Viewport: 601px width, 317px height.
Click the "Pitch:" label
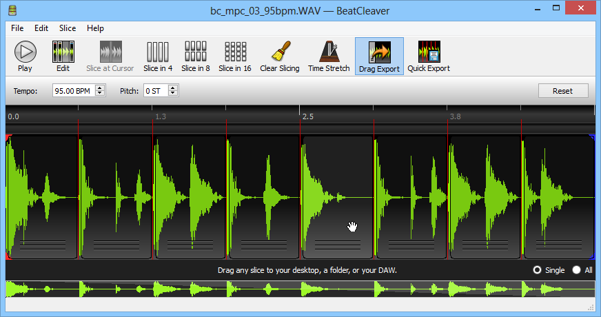129,91
